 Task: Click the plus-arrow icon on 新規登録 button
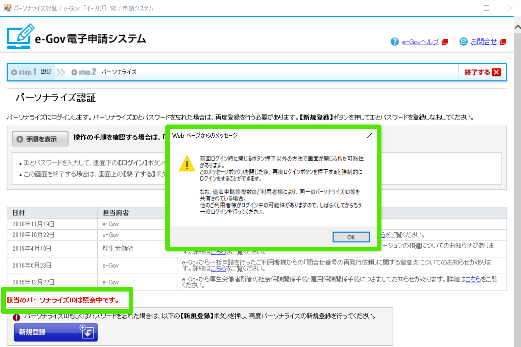(x=86, y=332)
